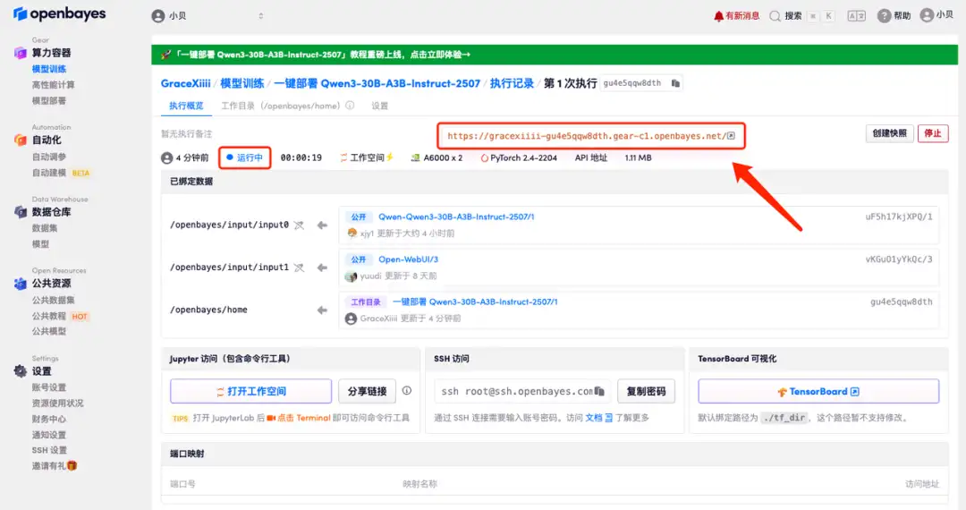Click the API 地址 label

[591, 157]
